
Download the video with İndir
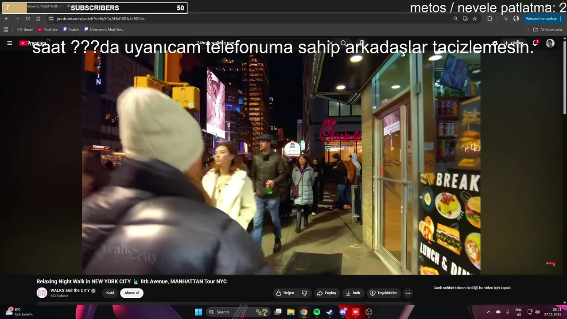click(x=353, y=293)
